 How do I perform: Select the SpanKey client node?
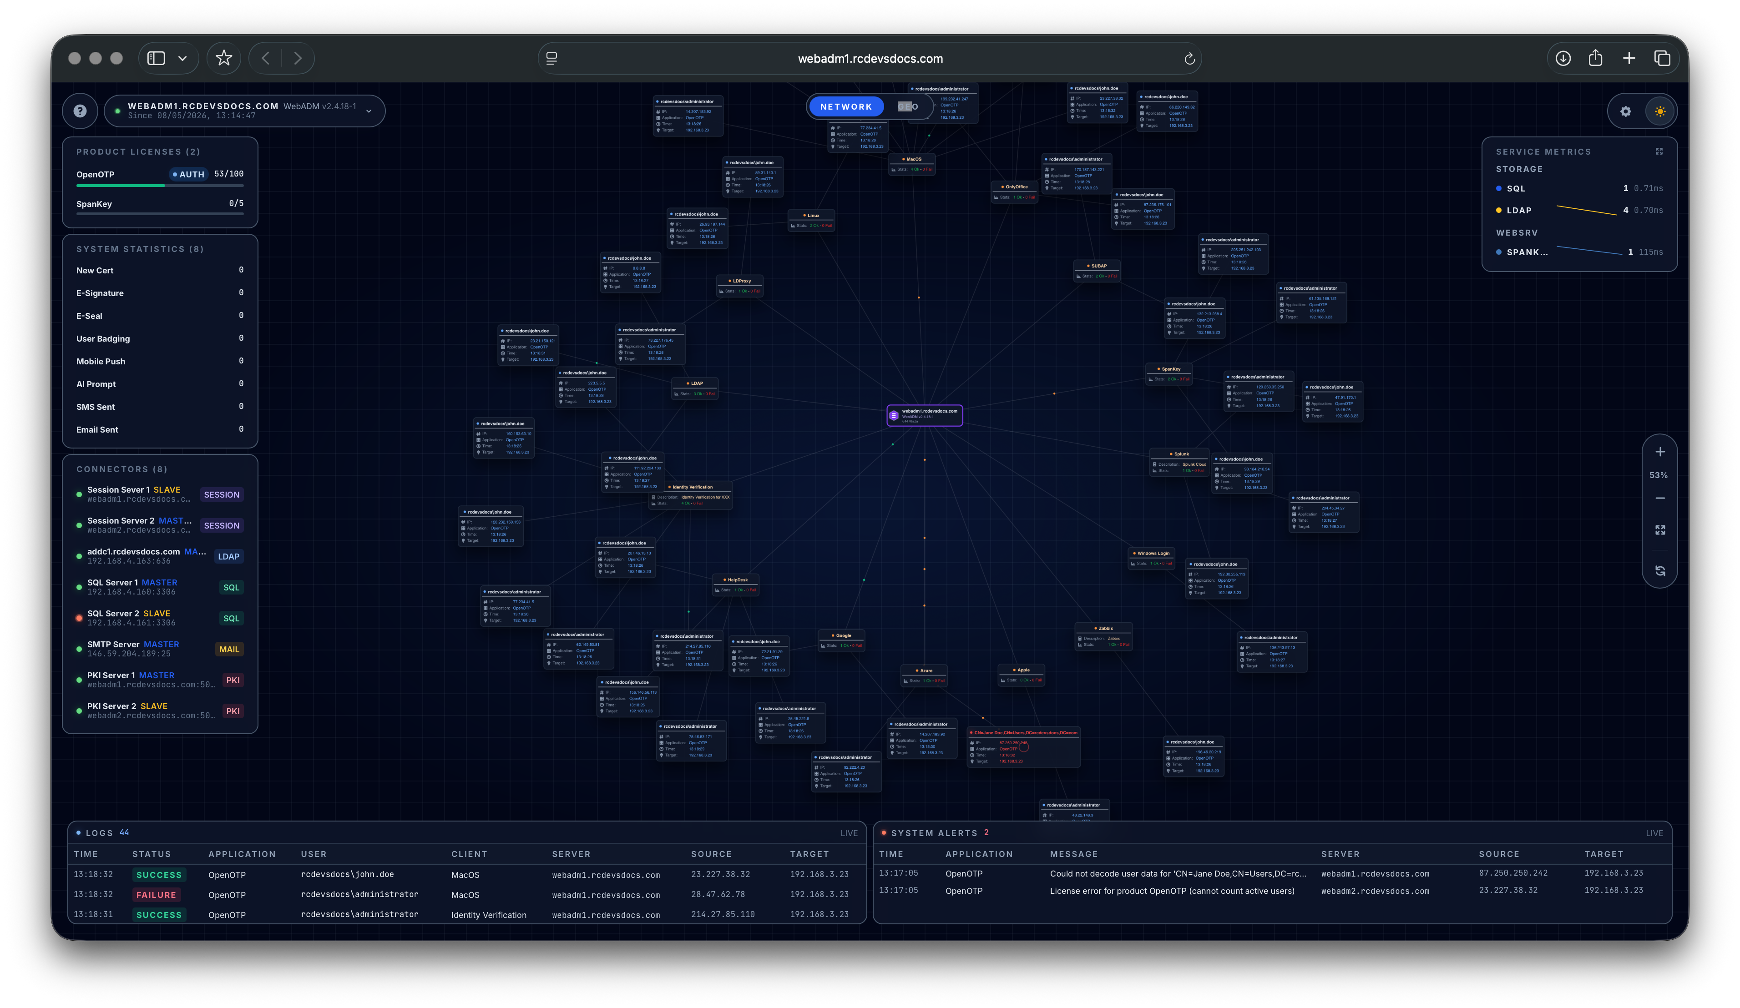click(x=1169, y=373)
